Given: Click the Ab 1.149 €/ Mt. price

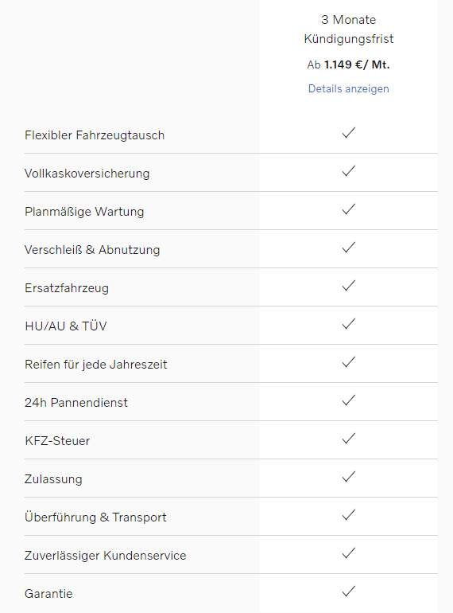Looking at the screenshot, I should tap(348, 64).
